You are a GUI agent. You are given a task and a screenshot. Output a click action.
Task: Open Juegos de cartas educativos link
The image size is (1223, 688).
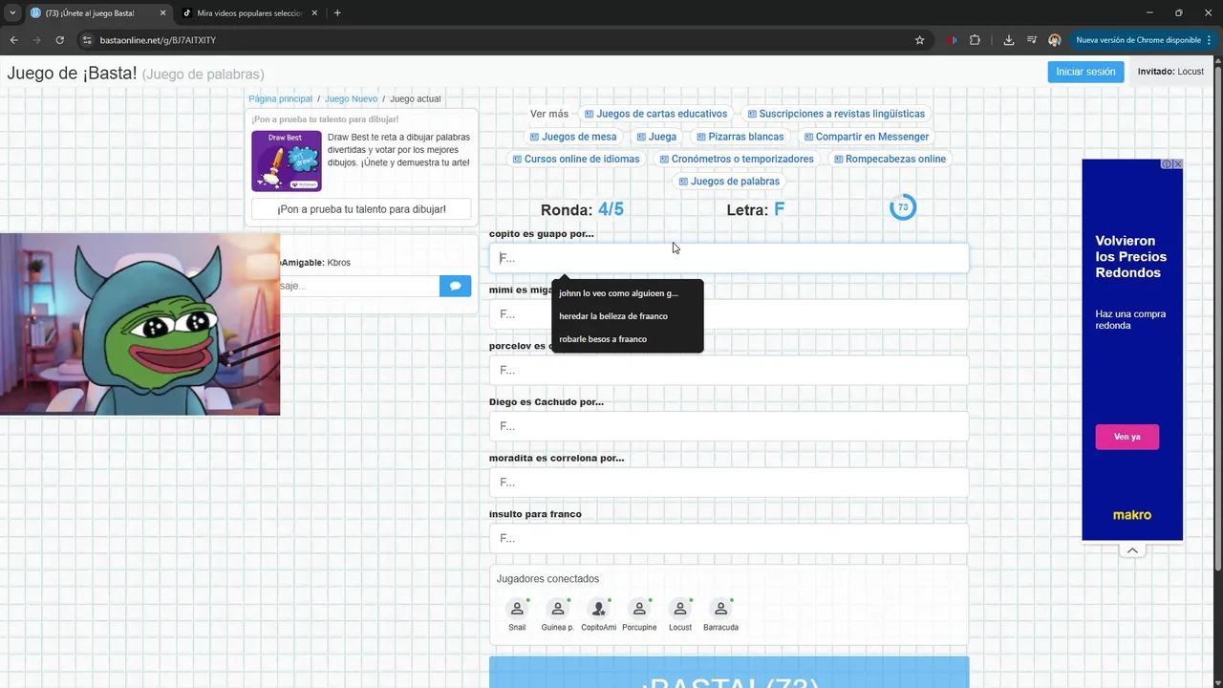point(655,114)
